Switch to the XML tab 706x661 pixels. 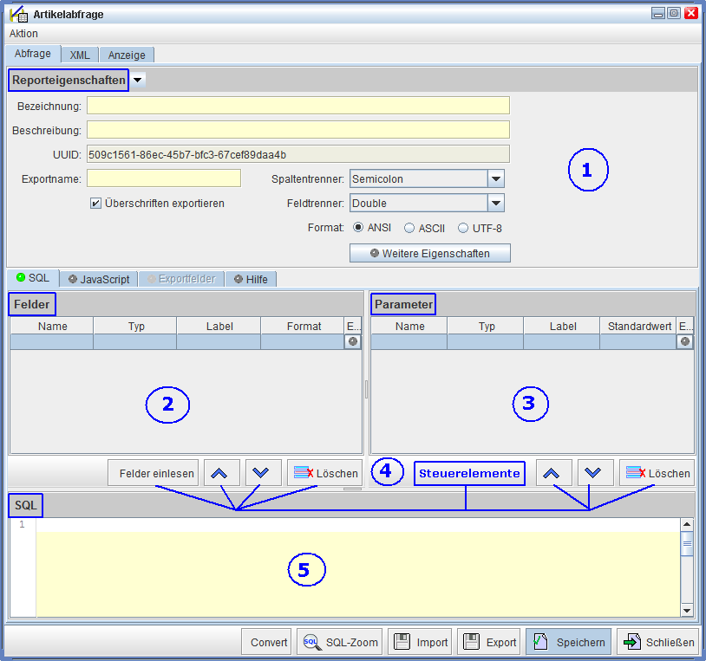pos(80,55)
